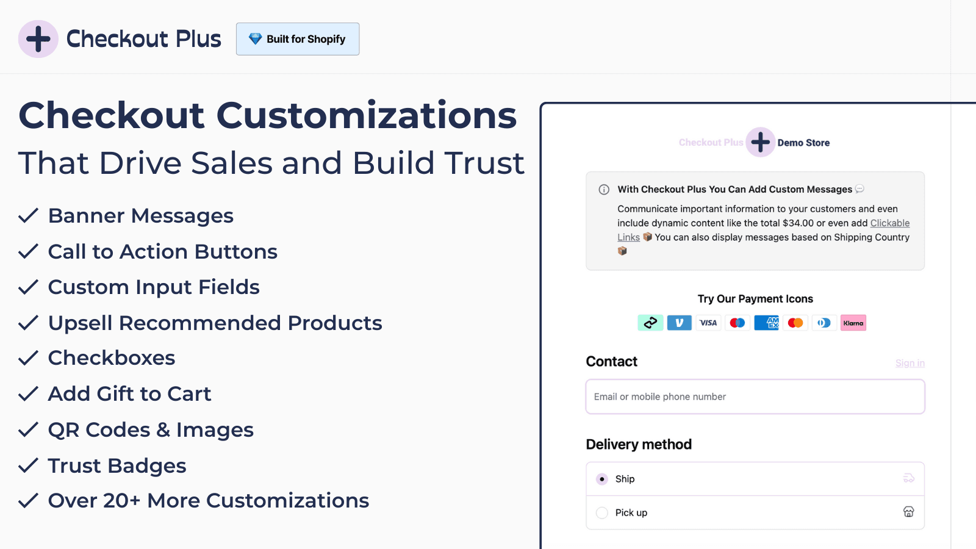Click the American Express payment icon
Viewport: 976px width, 549px height.
(766, 323)
